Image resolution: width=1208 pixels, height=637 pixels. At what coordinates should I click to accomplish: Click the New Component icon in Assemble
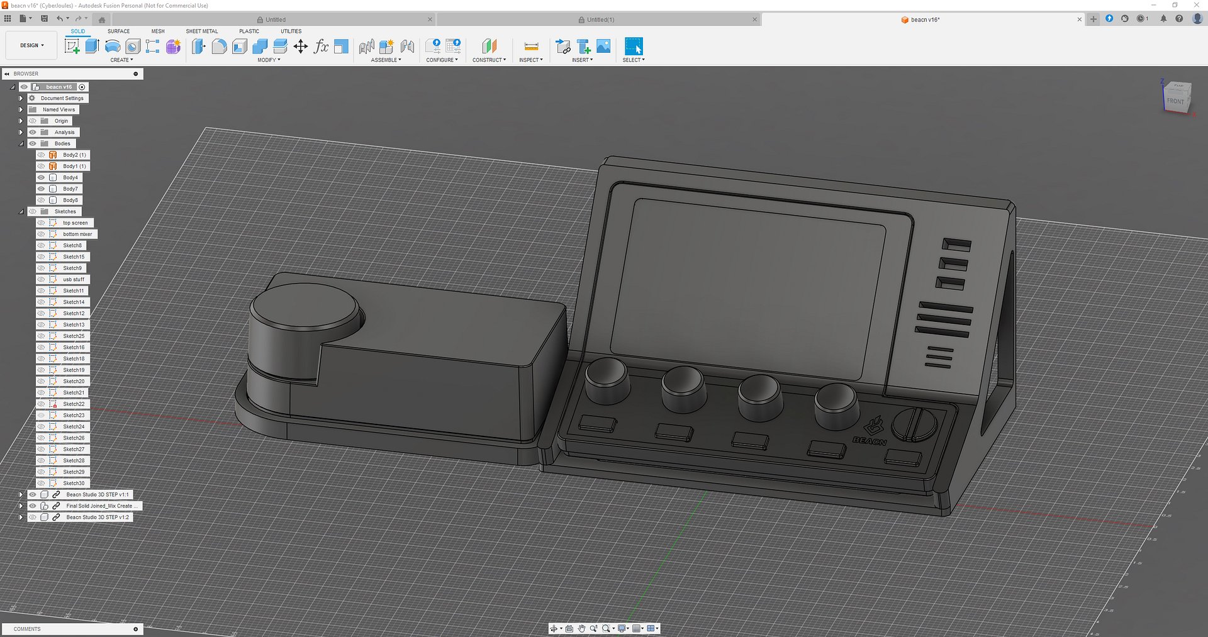[386, 46]
